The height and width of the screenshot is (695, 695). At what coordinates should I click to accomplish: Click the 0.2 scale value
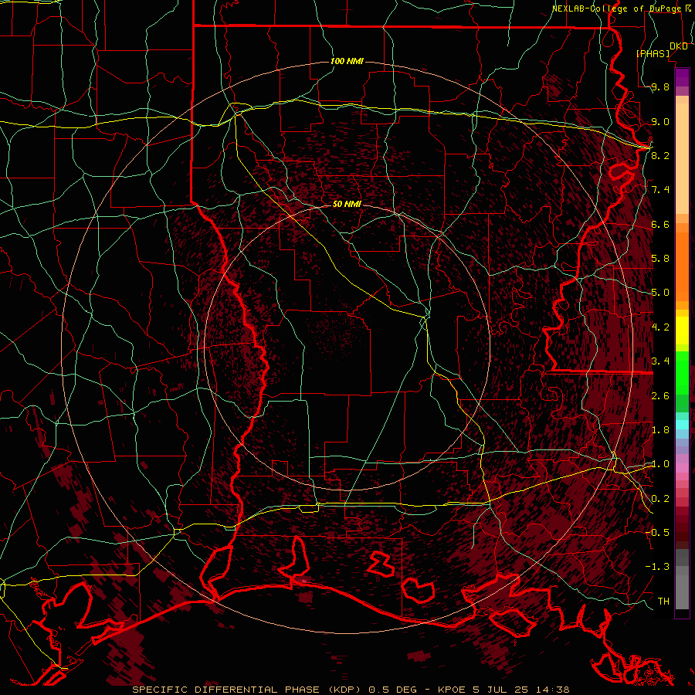(x=660, y=499)
